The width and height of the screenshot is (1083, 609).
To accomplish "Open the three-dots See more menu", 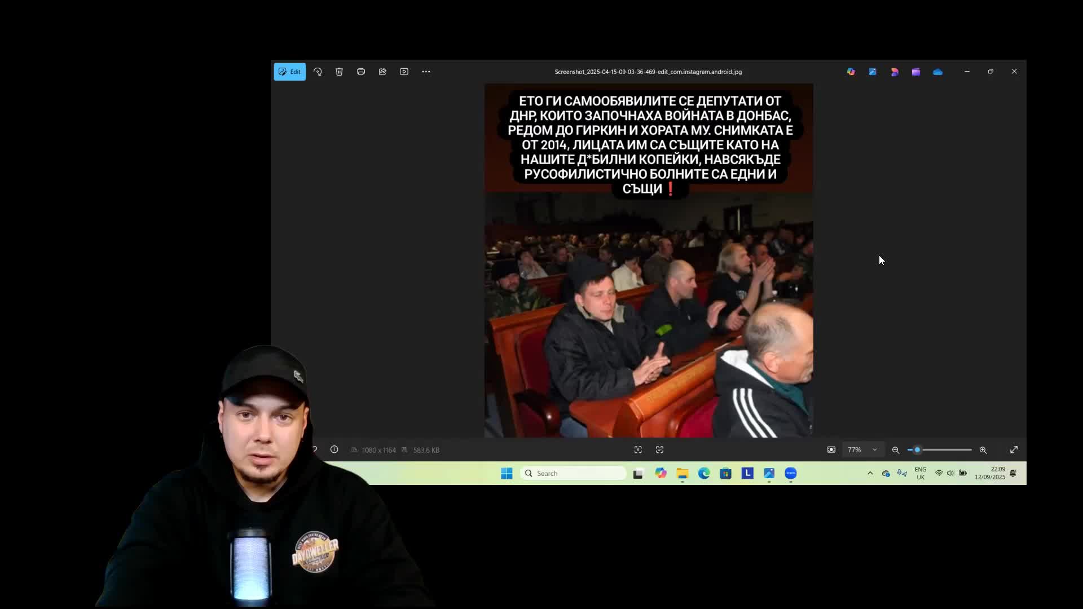I will pyautogui.click(x=426, y=72).
